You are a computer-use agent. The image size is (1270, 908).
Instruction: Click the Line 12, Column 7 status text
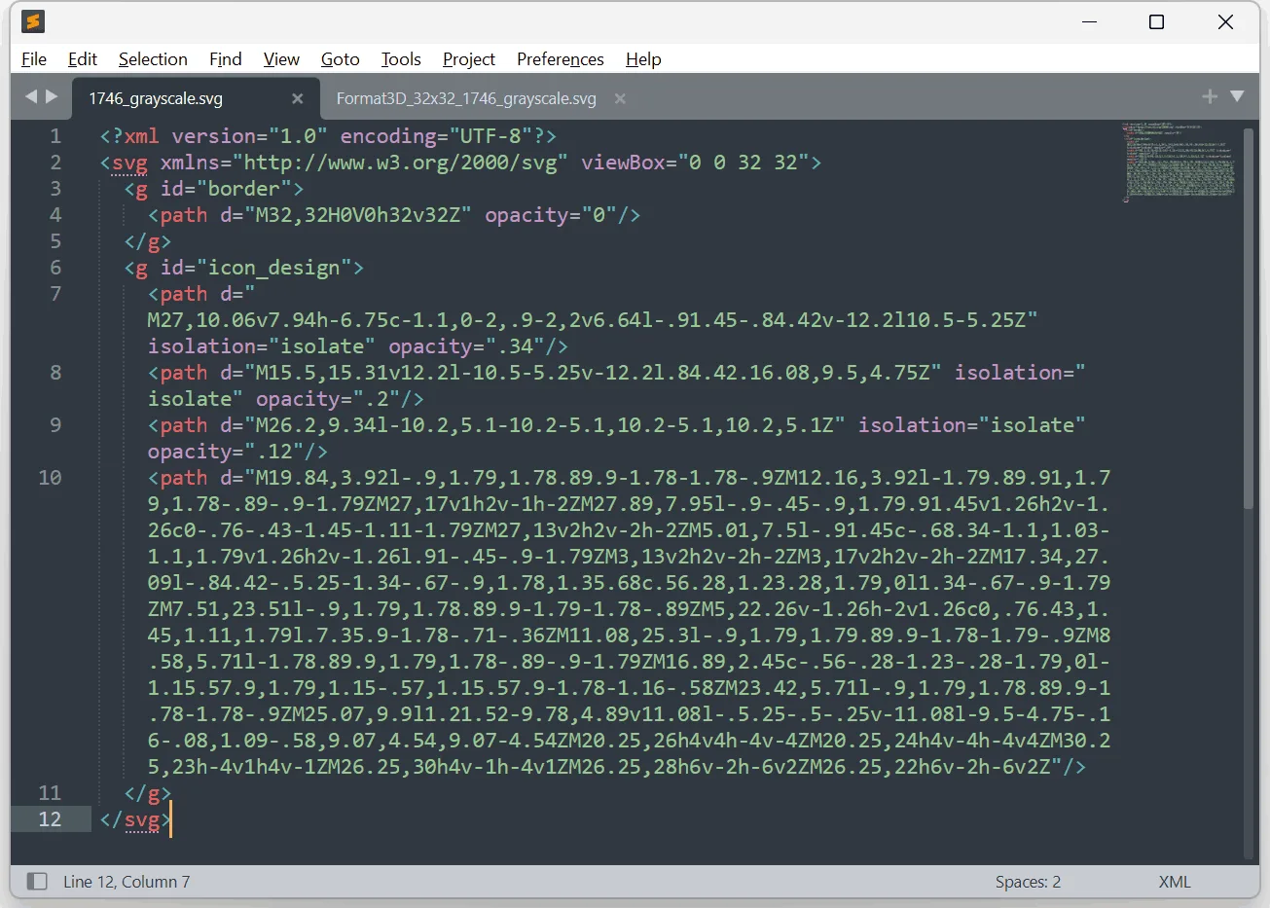point(127,881)
